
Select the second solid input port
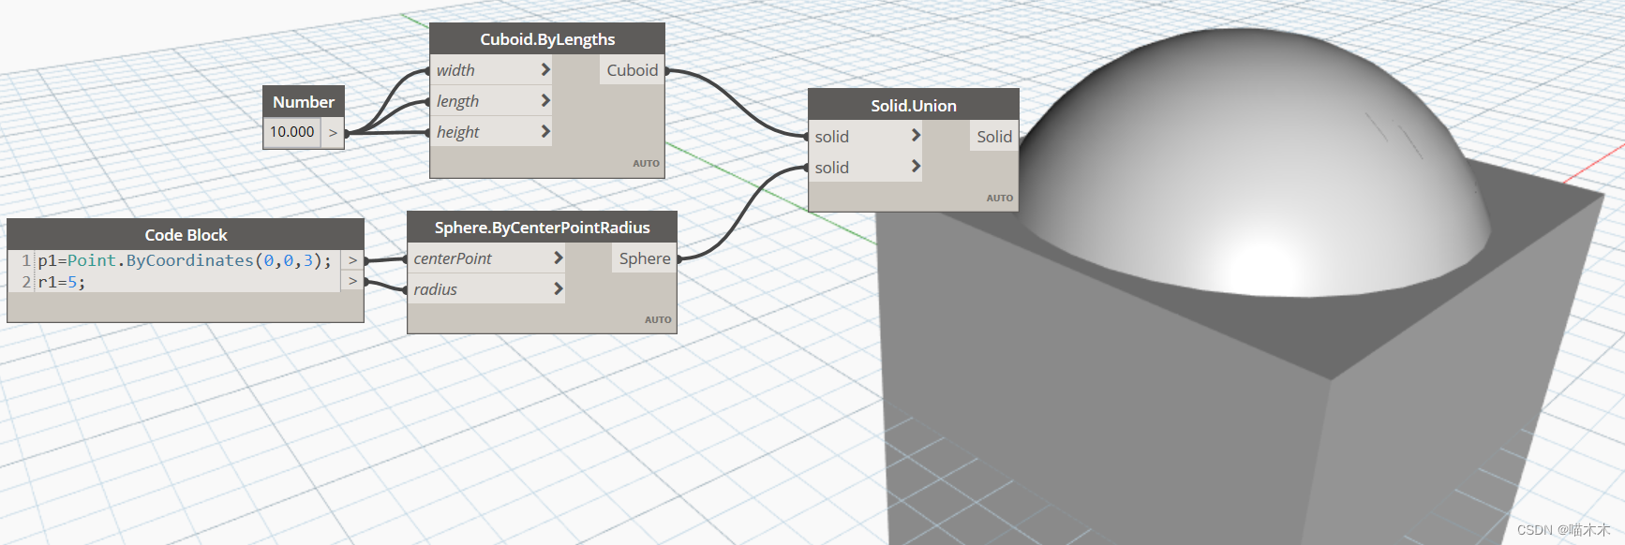865,168
